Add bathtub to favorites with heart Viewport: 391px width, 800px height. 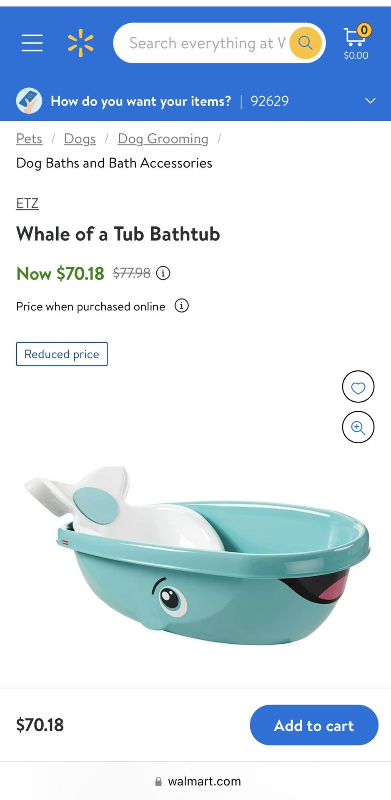point(358,387)
